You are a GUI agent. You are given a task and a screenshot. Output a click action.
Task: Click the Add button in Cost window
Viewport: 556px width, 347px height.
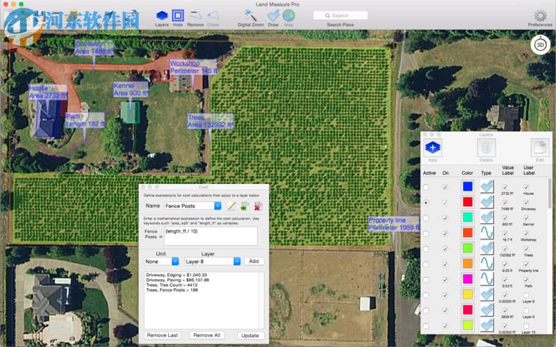254,261
